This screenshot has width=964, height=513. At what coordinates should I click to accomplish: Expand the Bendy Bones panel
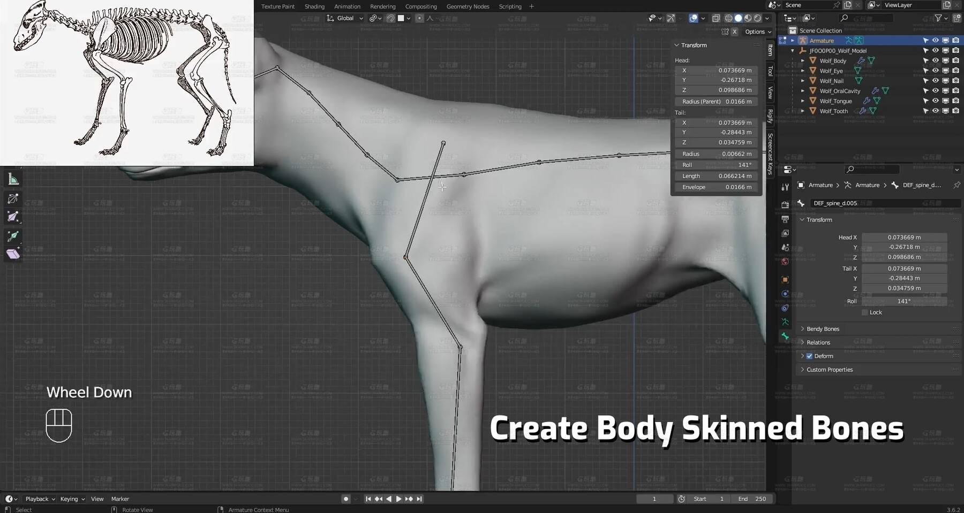tap(823, 329)
